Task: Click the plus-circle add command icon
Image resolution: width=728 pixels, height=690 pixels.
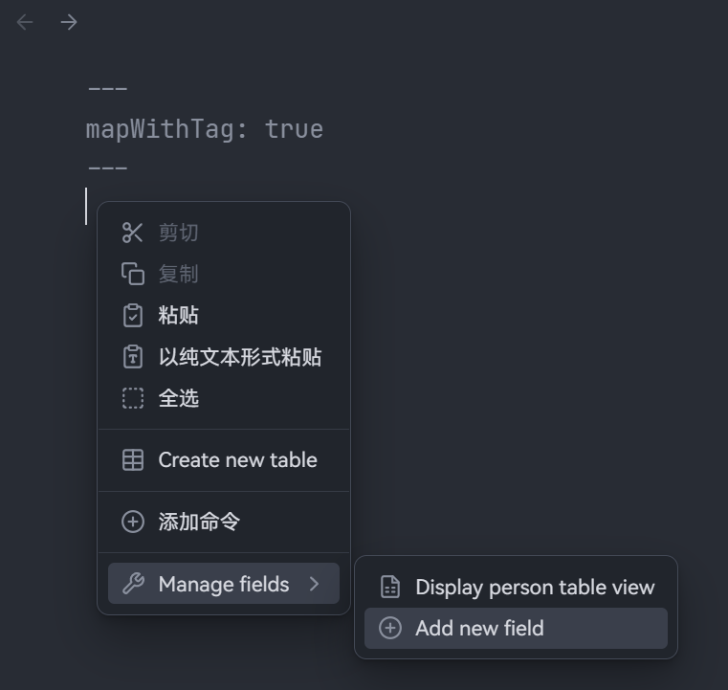Action: tap(133, 522)
